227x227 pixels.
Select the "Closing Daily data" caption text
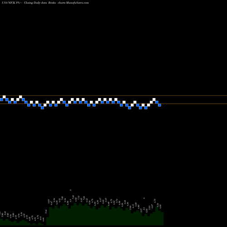pos(35,3)
